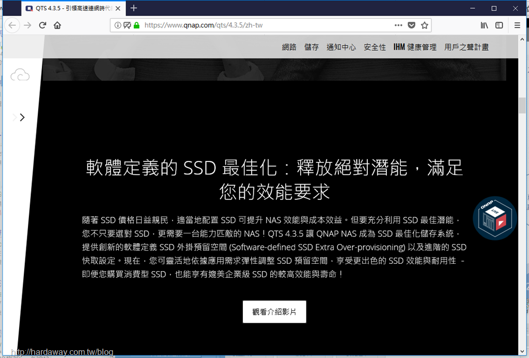Jump to the IHM 健康管理 section
Viewport: 529px width, 358px height.
(x=415, y=47)
